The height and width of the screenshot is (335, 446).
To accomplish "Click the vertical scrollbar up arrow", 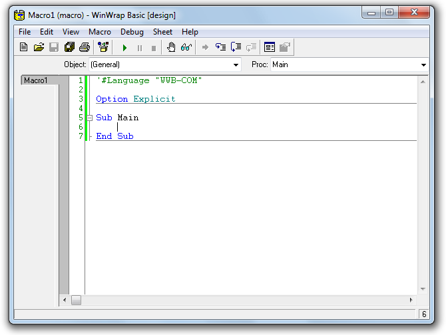I will pos(423,82).
